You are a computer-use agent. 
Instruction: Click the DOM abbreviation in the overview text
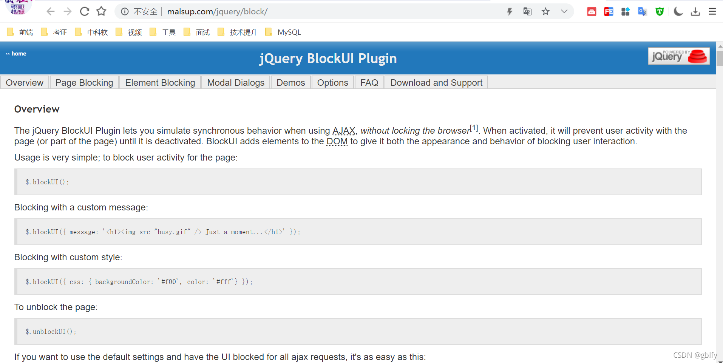[337, 141]
